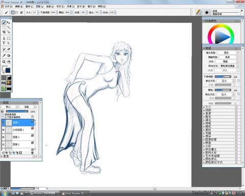Hide the 水彩图层 2 layer
245x196 pixels.
pyautogui.click(x=3, y=130)
